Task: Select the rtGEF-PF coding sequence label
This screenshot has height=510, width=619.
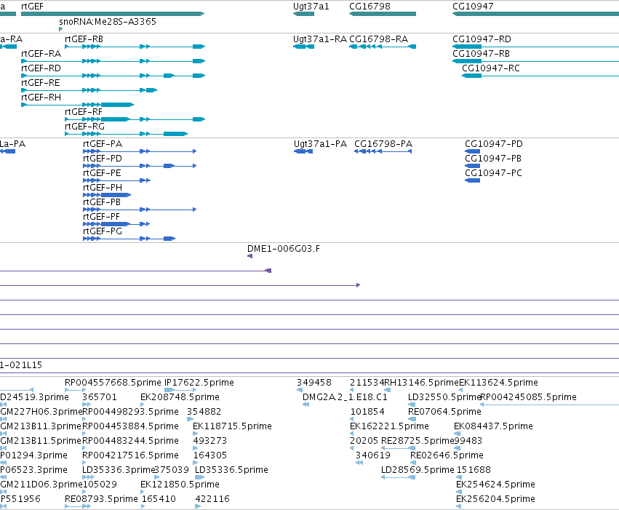Action: point(101,217)
